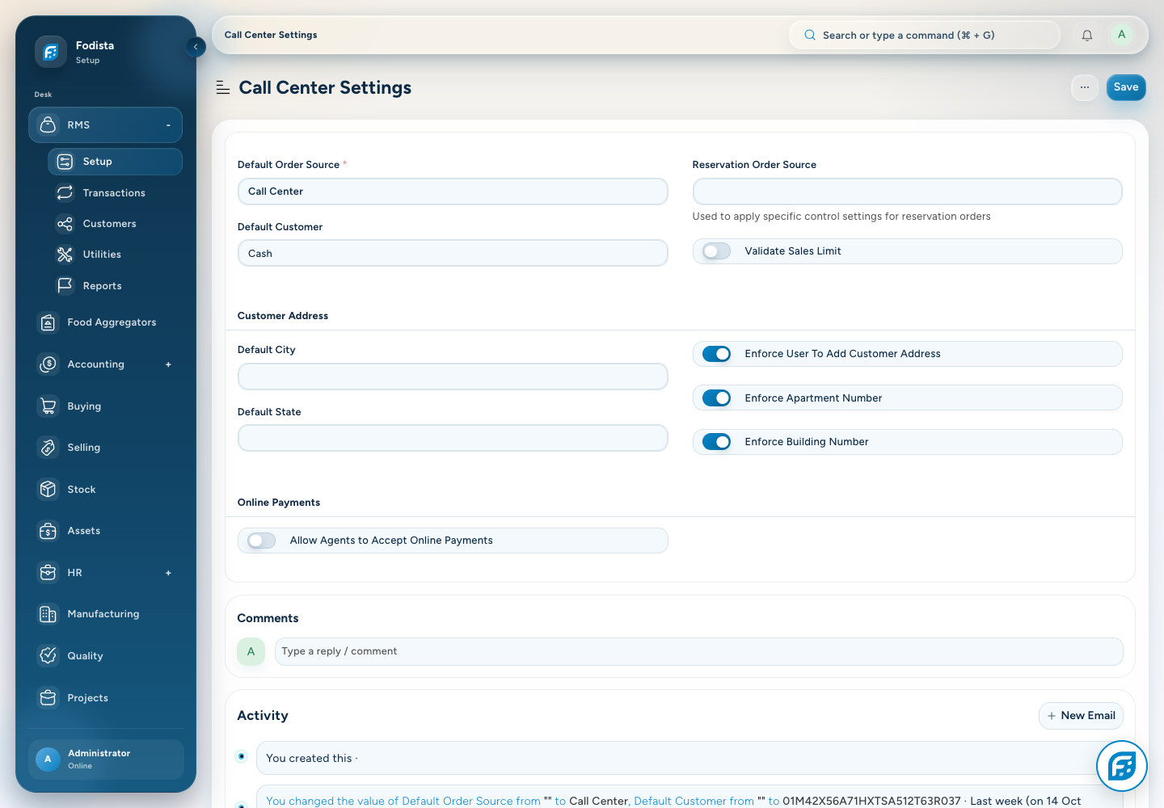The height and width of the screenshot is (808, 1164).
Task: Open the floating Fodista help widget
Action: pos(1122,766)
